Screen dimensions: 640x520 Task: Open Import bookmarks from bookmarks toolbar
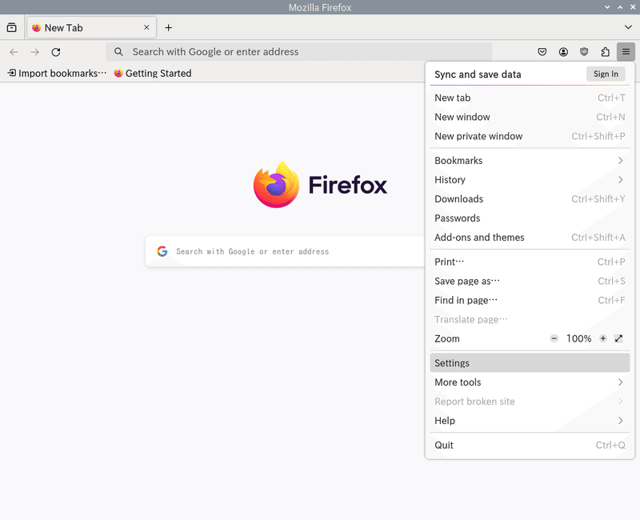tap(57, 73)
